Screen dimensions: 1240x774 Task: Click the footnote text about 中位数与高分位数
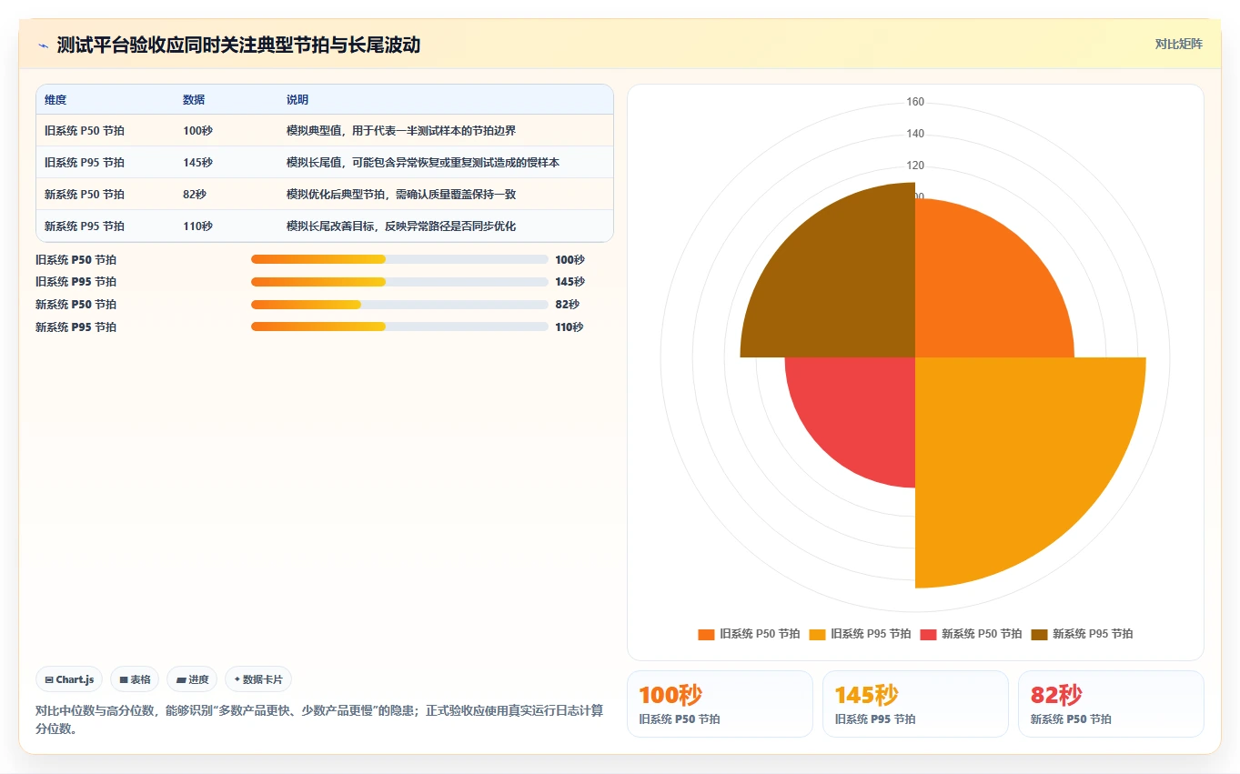[319, 719]
